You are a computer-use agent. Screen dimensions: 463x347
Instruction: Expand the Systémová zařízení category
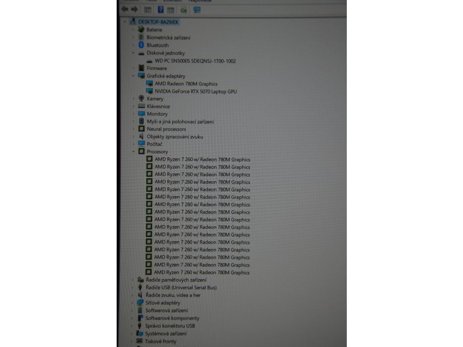coord(132,333)
